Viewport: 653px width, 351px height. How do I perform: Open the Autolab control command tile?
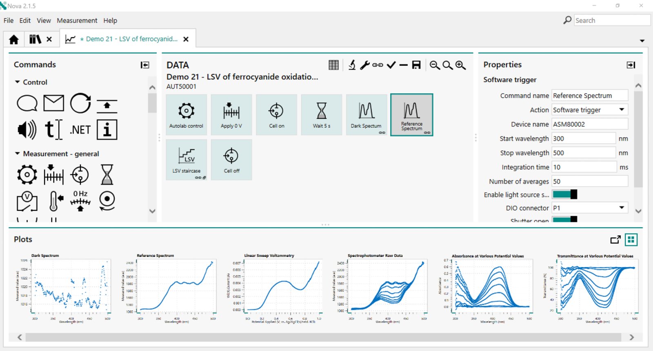[187, 115]
